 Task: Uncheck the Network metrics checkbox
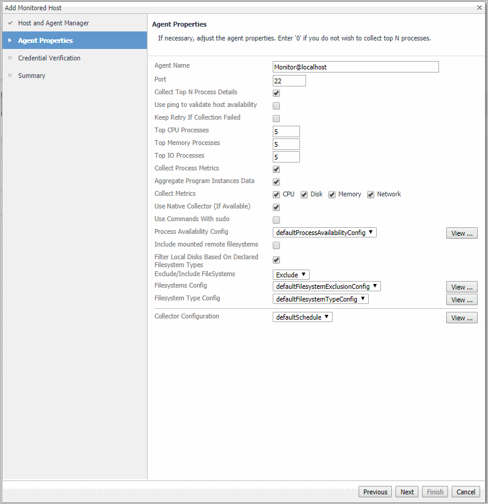pyautogui.click(x=371, y=195)
